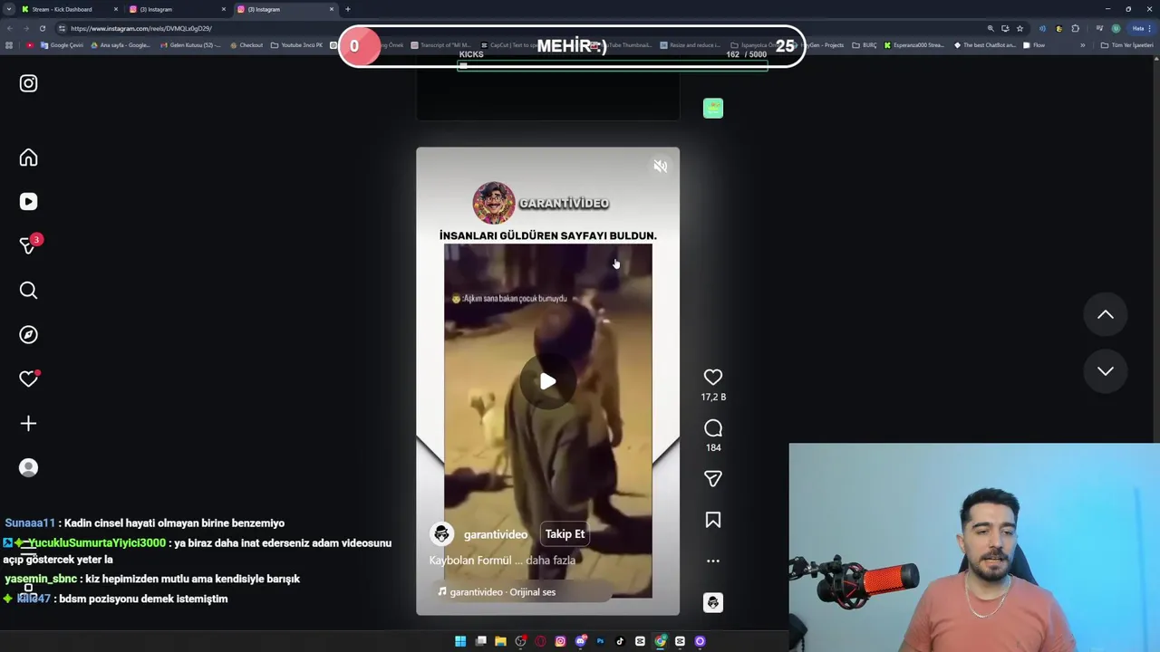Open HeyGen - Projects bookmark
The height and width of the screenshot is (652, 1160).
click(819, 45)
